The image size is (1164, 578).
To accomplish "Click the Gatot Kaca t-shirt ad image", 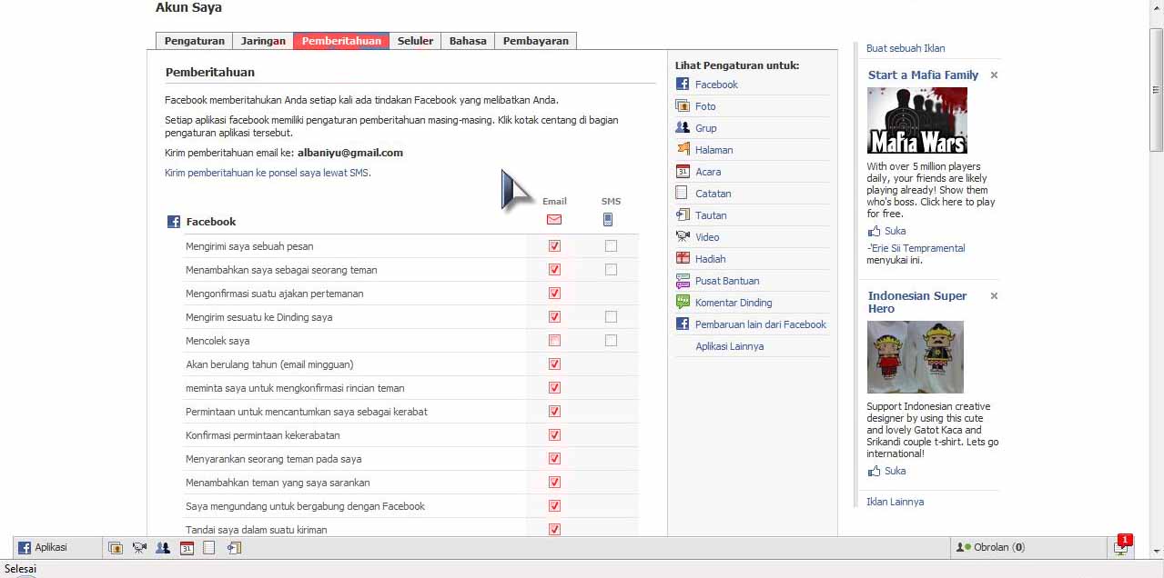I will [x=915, y=357].
